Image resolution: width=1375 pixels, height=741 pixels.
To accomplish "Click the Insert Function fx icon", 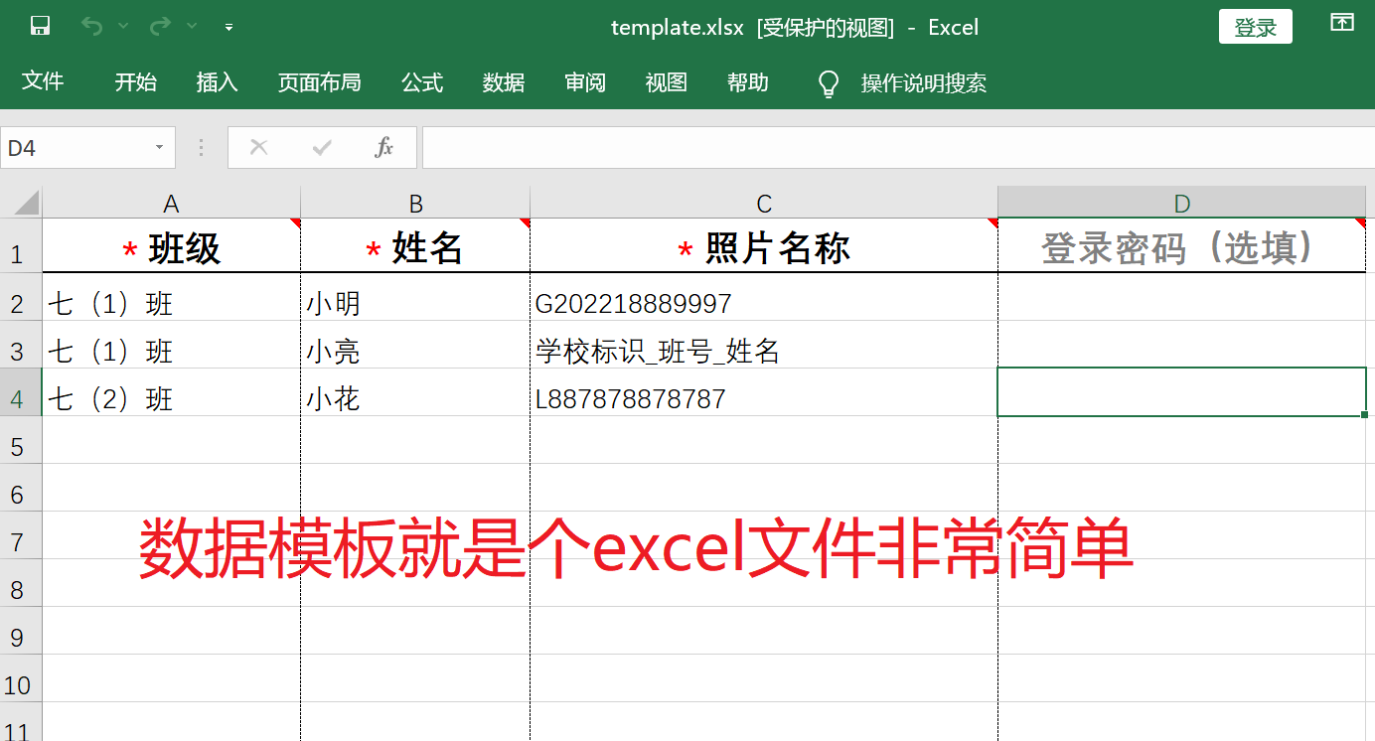I will [x=384, y=147].
